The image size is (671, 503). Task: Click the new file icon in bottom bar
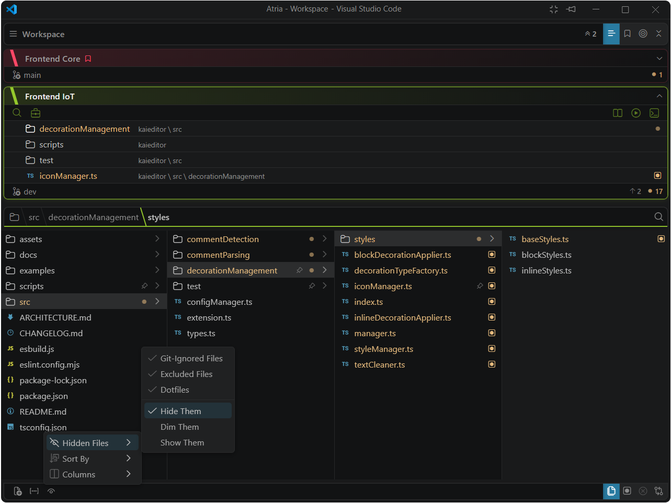click(x=18, y=491)
